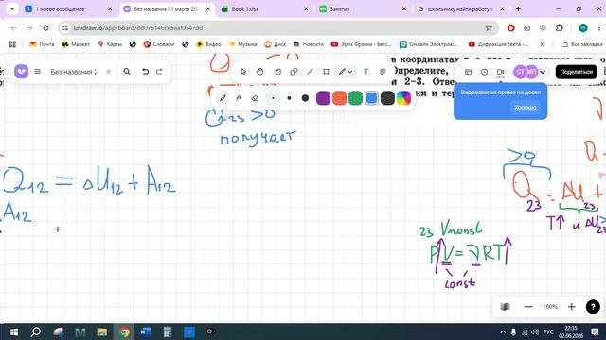
Task: Expand hidden bookmarks double chevron
Action: pos(543,44)
